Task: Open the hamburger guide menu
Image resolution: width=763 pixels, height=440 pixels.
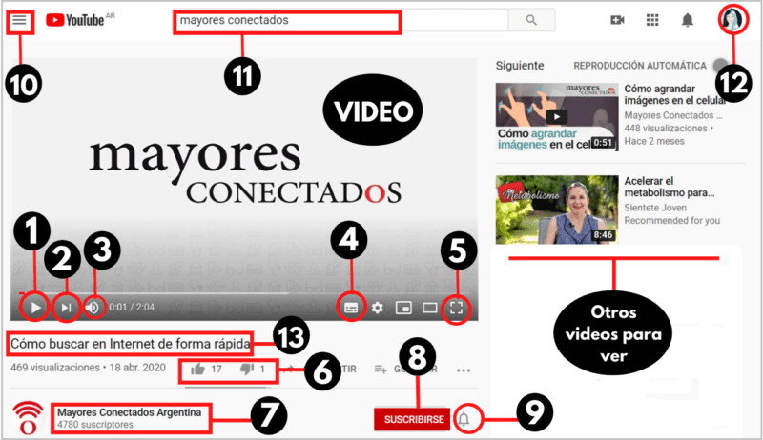Action: 19,20
